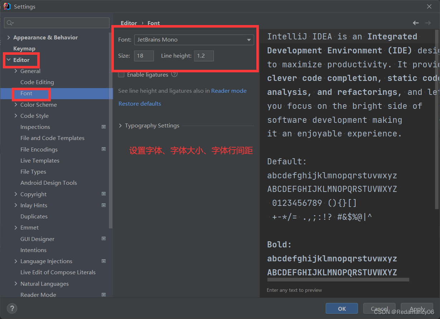Expand the Language Injections node

click(16, 261)
